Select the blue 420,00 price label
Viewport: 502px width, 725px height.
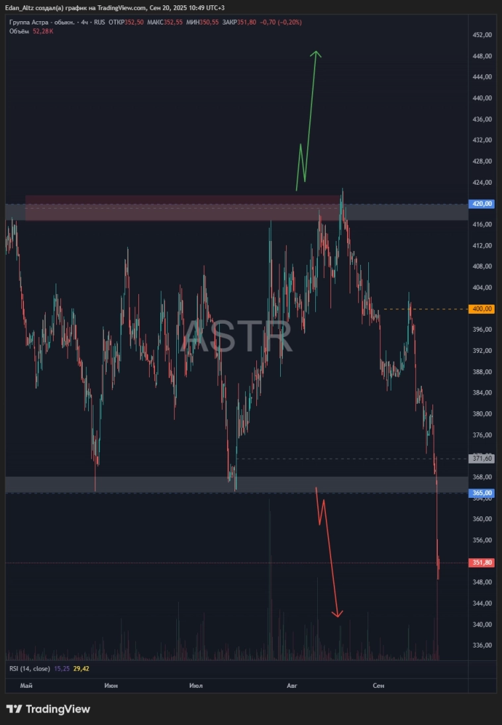[481, 204]
